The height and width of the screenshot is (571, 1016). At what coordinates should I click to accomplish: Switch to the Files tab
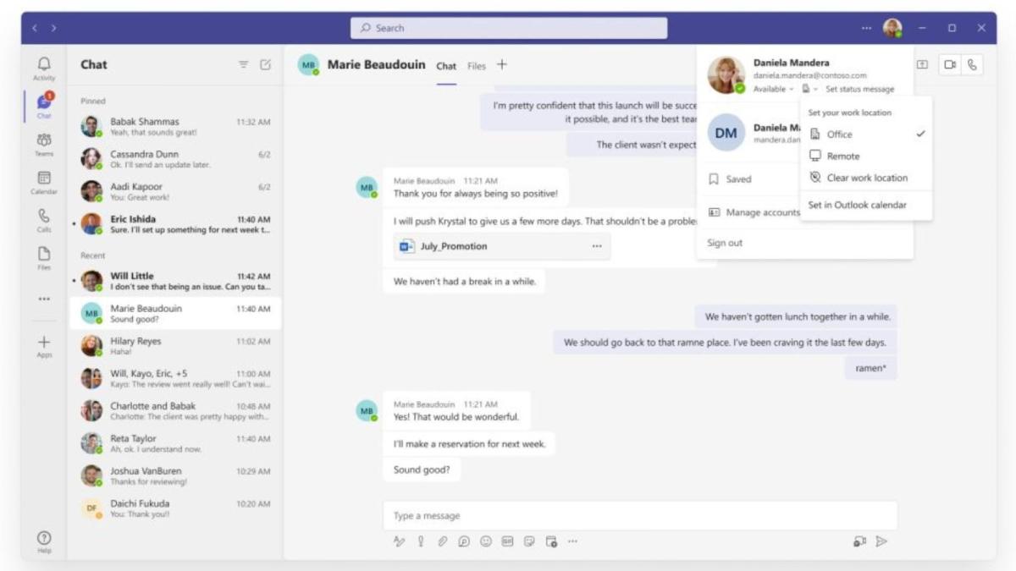477,66
